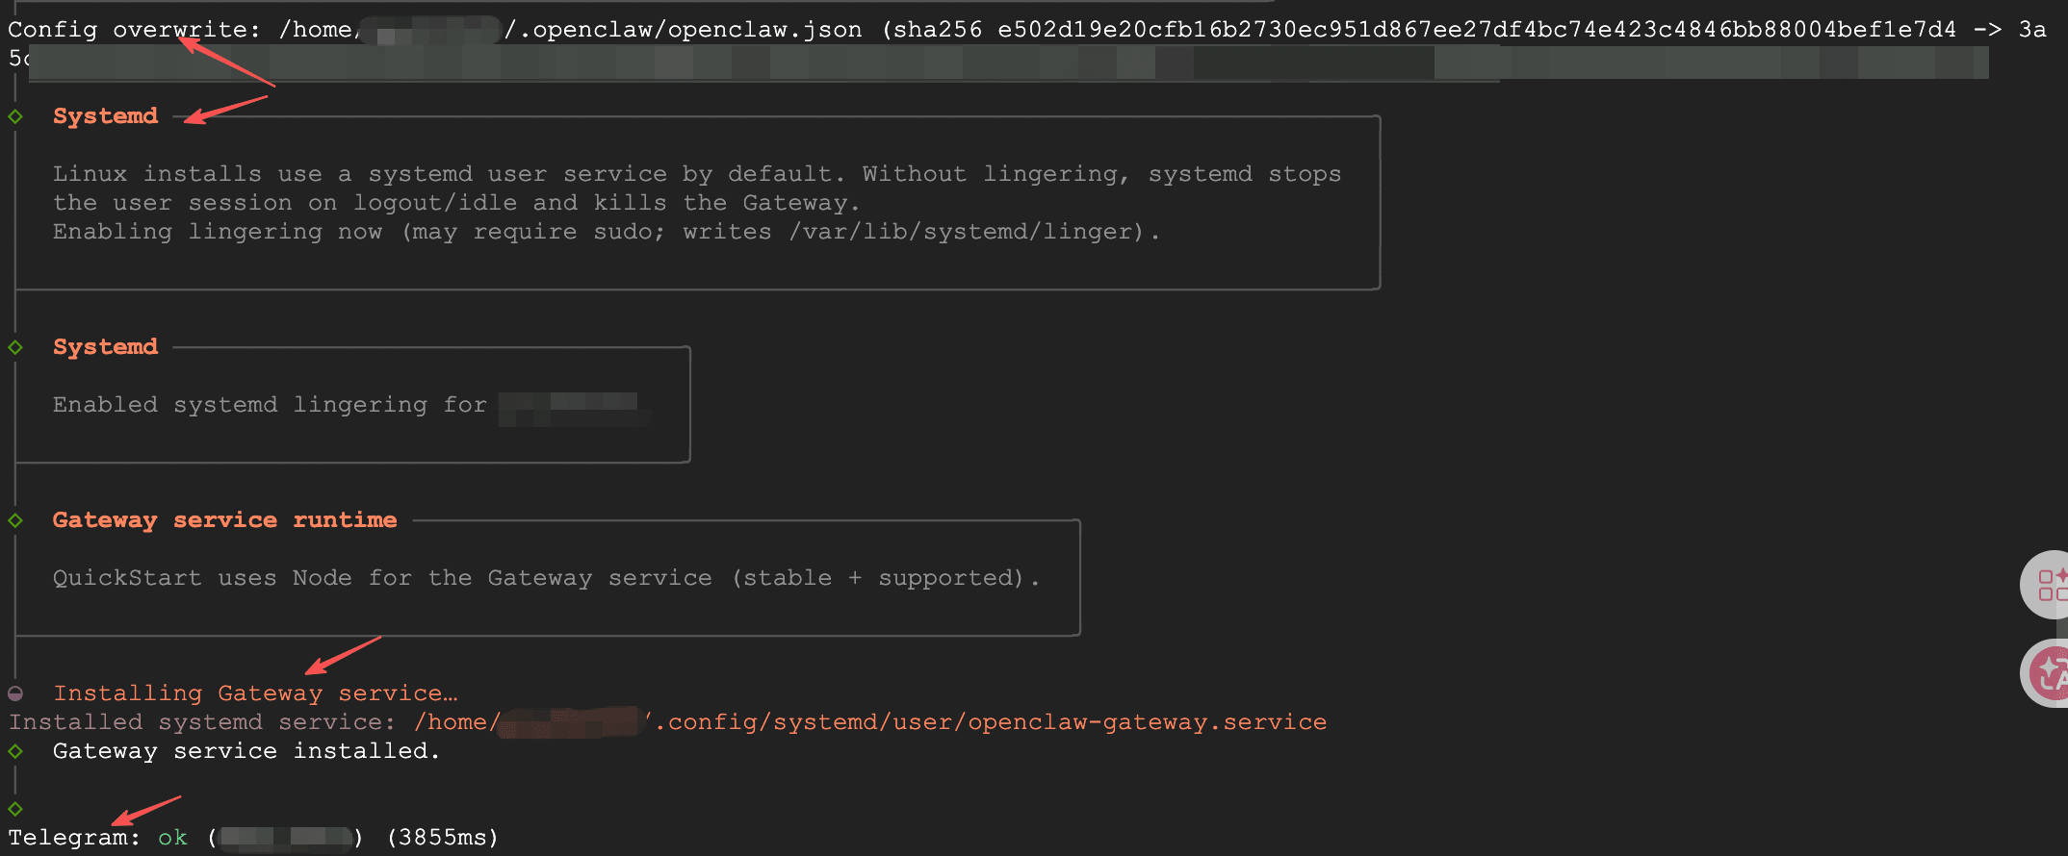Viewport: 2068px width, 856px height.
Task: Click the Installing Gateway service status text
Action: (x=255, y=693)
